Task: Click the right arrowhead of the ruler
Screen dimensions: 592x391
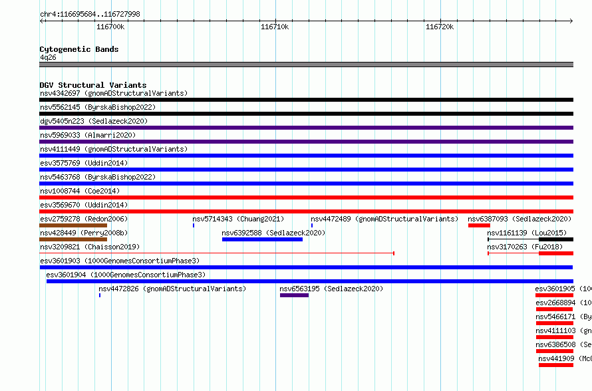Action: pos(571,21)
